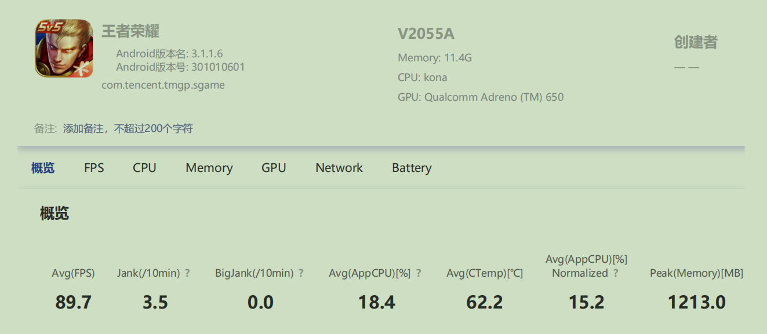Screen dimensions: 767x334
Task: Open the Network tab
Action: [339, 168]
